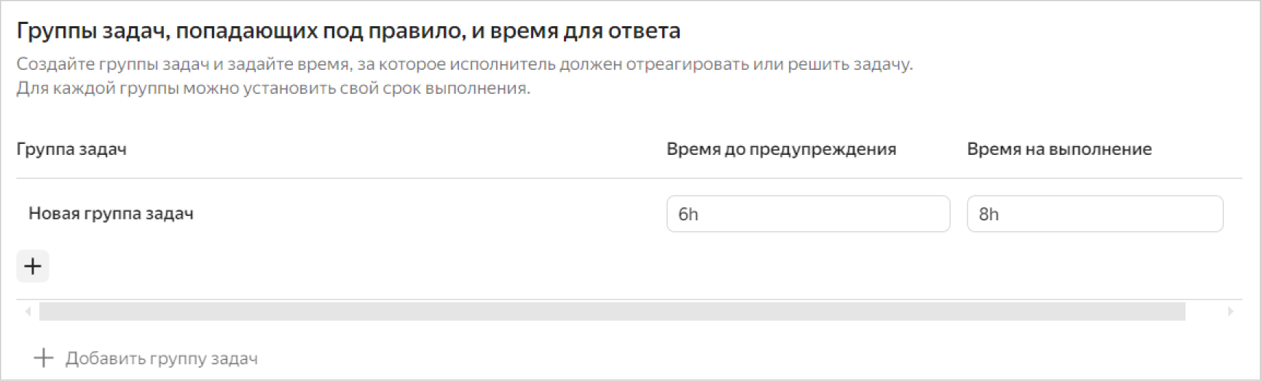The image size is (1261, 381).
Task: Click the description sentence starting with Создайте группы задач
Action: (x=464, y=64)
